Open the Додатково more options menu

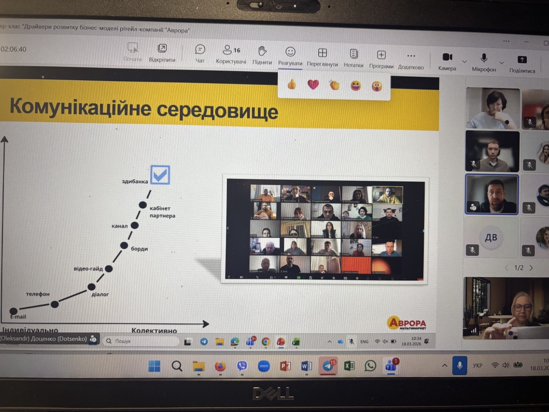[x=410, y=60]
